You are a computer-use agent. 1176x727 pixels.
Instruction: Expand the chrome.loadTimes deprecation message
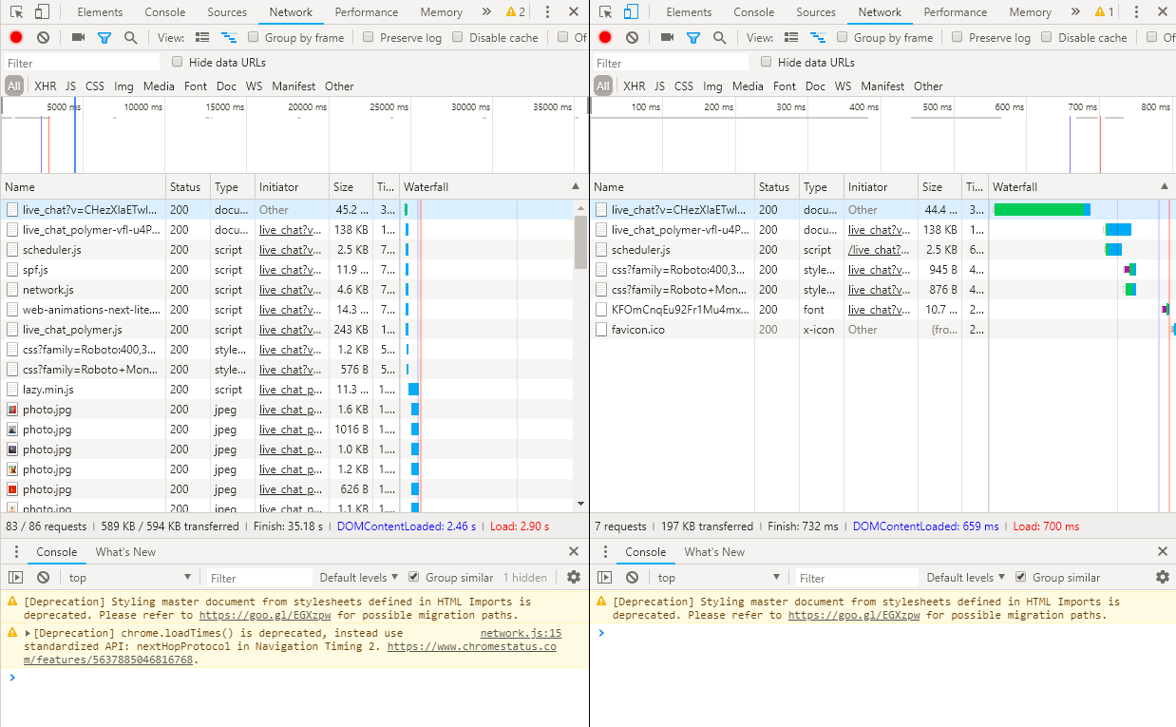coord(28,634)
